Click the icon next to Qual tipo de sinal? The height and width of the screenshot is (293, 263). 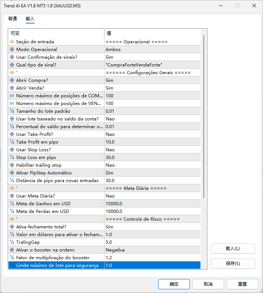tap(12, 65)
